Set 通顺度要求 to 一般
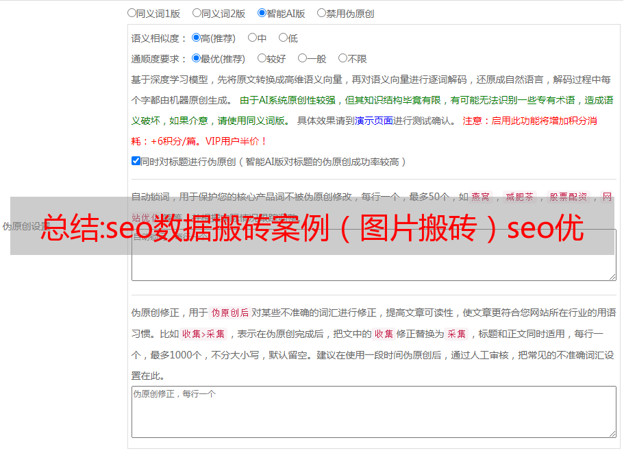This screenshot has height=451, width=624. (x=303, y=58)
